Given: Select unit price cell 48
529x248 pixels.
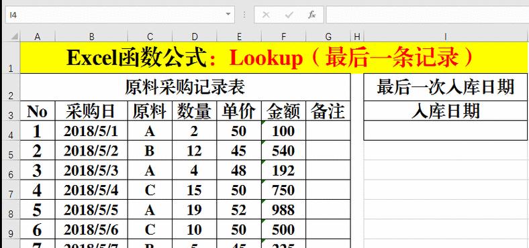Looking at the screenshot, I should [239, 170].
